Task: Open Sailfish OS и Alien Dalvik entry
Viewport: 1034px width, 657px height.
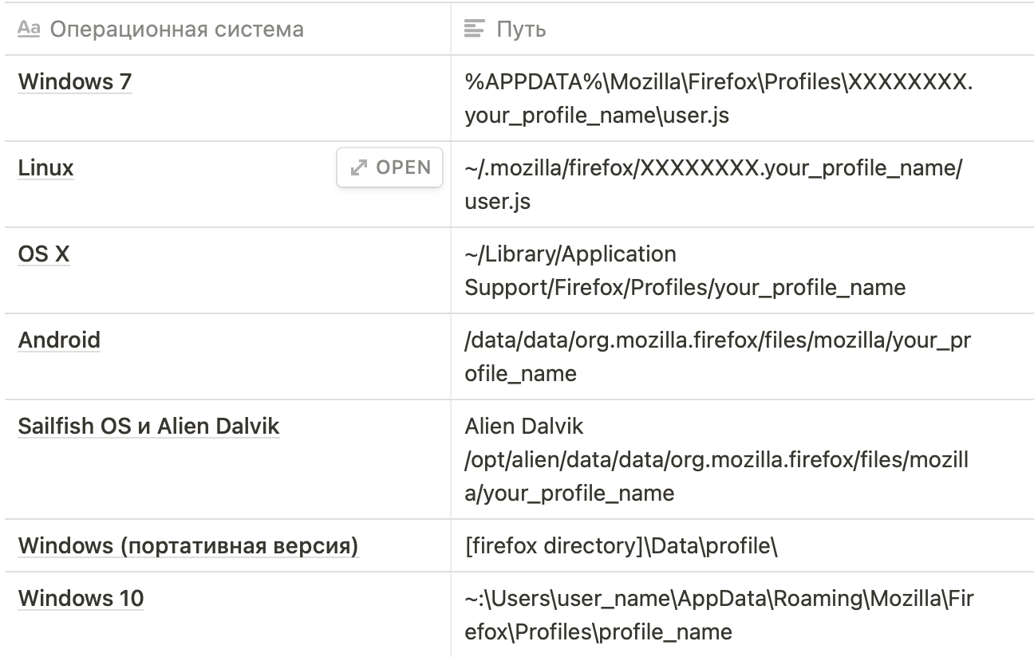Action: point(149,427)
